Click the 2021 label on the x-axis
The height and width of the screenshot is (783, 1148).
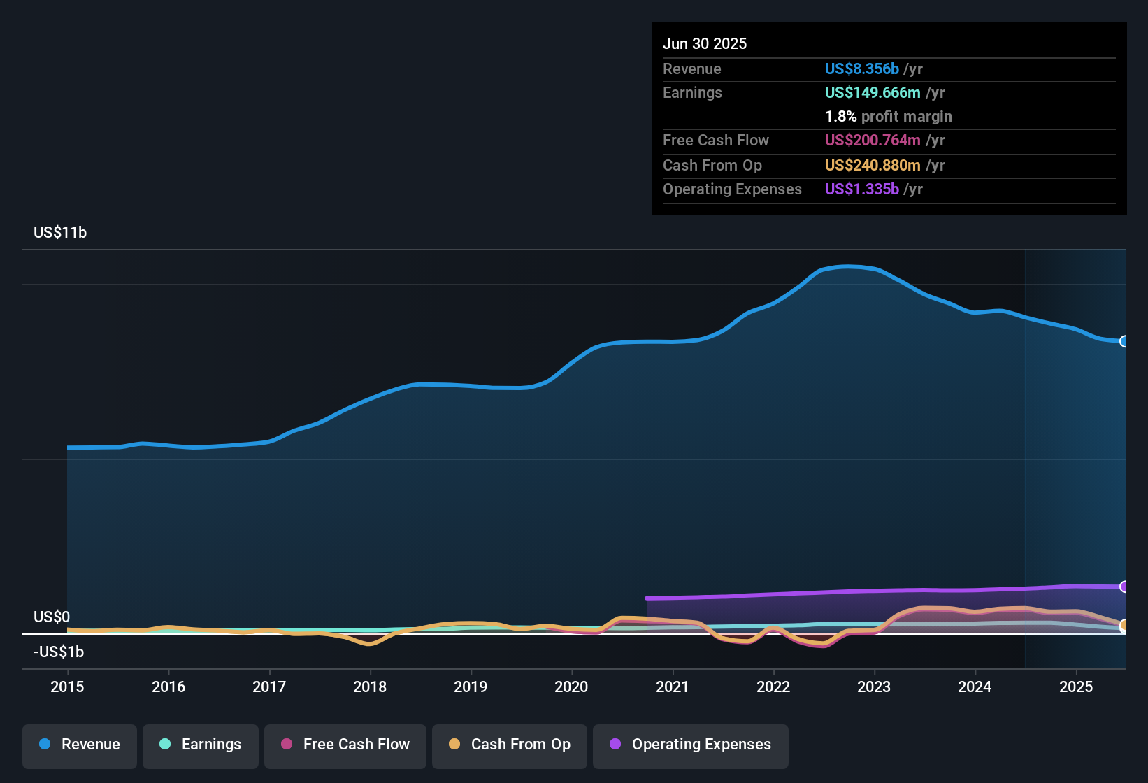tap(673, 687)
